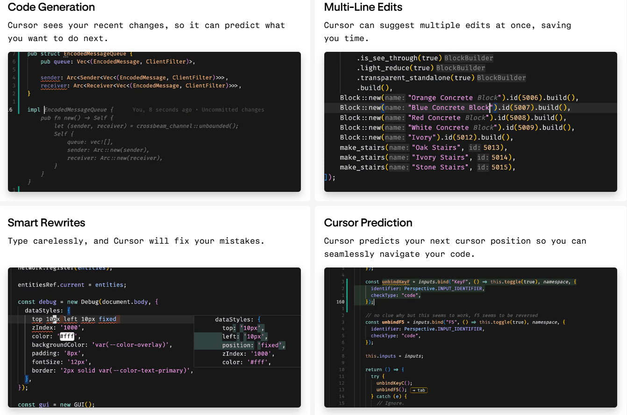Click the "Uncommitted changes" blame annotation
627x415 pixels.
pos(233,110)
